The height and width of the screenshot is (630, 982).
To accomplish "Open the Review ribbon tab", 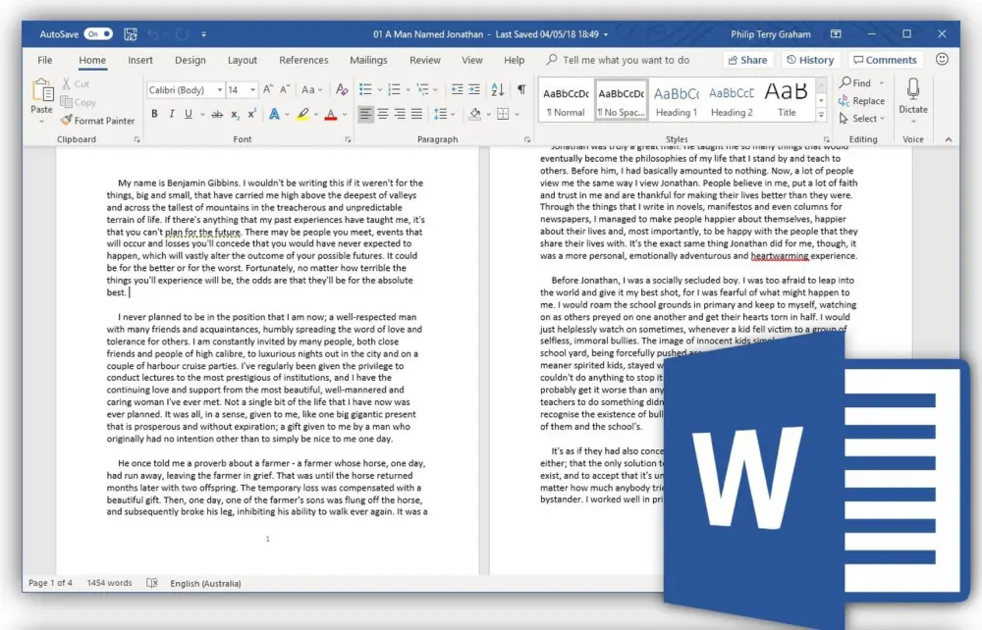I will pyautogui.click(x=424, y=60).
